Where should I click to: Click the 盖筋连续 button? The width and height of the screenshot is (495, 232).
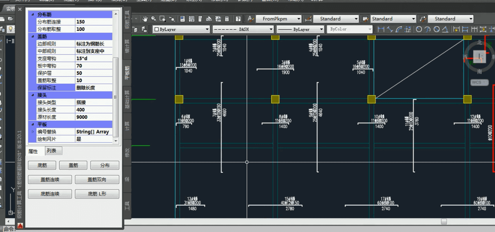(50, 180)
